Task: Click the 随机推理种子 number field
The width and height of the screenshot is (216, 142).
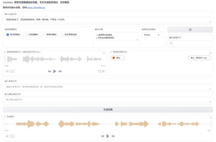Action: pos(190,43)
